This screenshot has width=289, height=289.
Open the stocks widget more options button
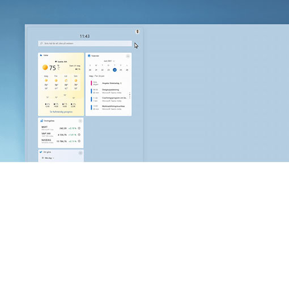[x=80, y=121]
